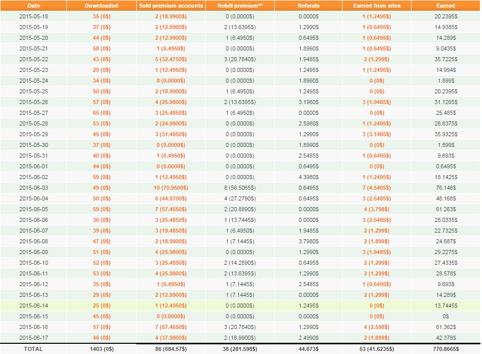482x354 pixels.
Task: Click the 8 (56.5065$) rebill premium cell
Action: tap(240, 188)
